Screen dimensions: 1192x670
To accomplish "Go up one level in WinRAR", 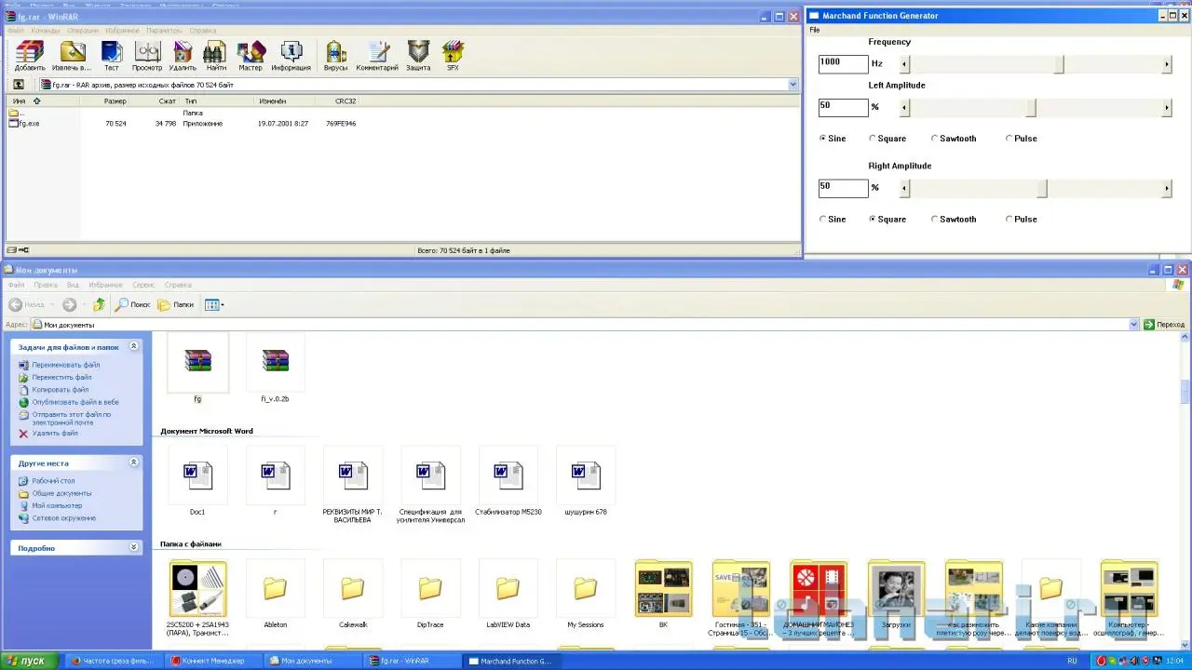I will 18,85.
